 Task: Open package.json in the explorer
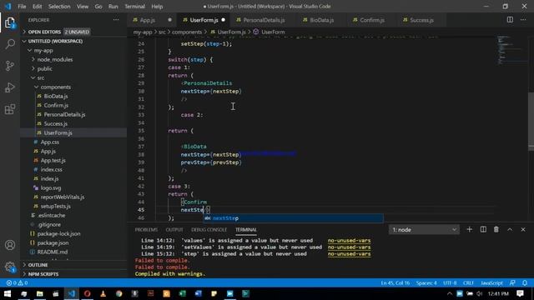53,242
